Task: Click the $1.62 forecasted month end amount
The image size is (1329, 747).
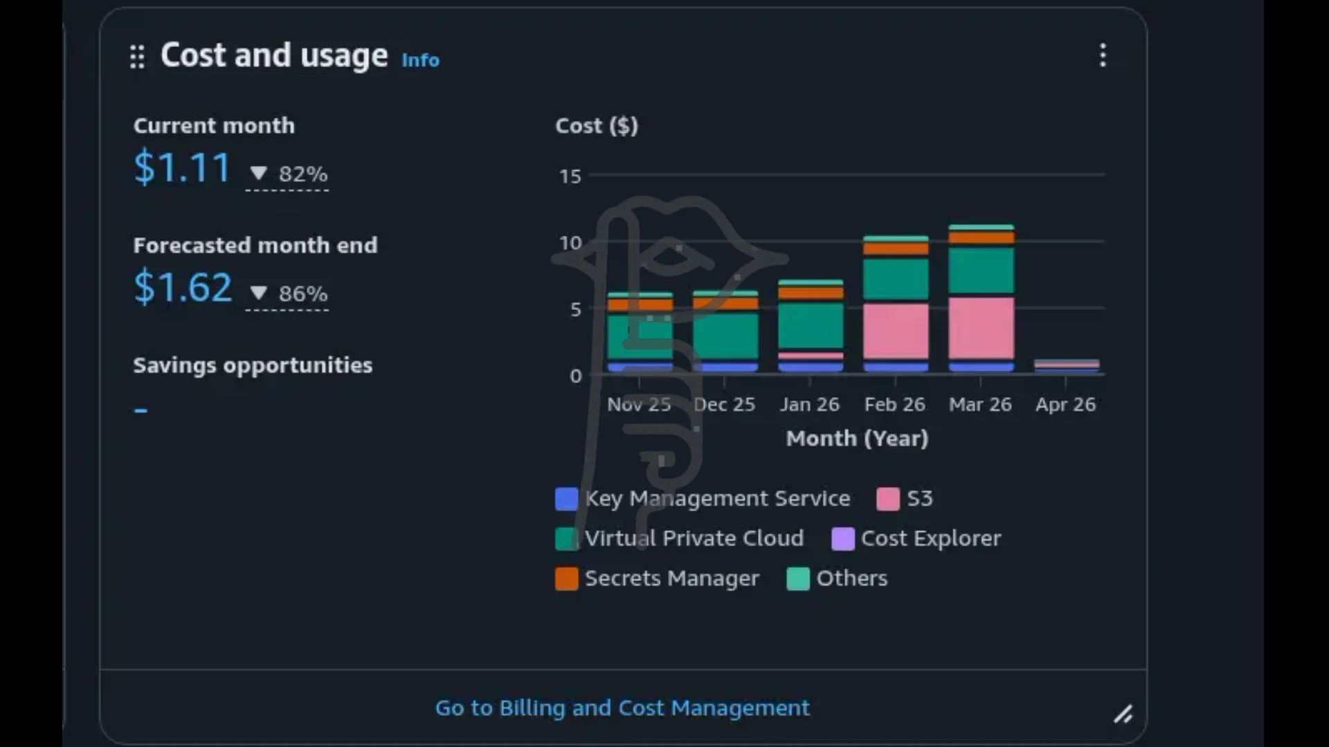Action: pos(183,287)
